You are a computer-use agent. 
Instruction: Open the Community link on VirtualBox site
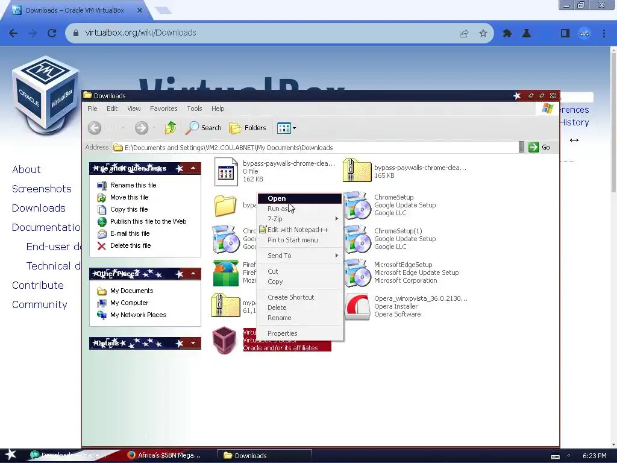(39, 304)
